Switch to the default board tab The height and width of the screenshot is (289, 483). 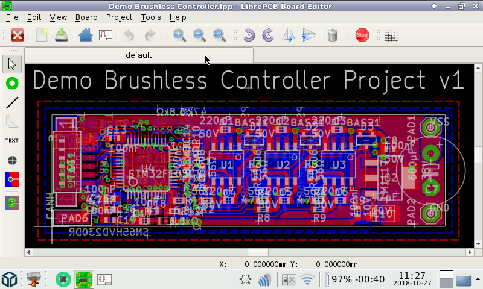click(x=138, y=55)
